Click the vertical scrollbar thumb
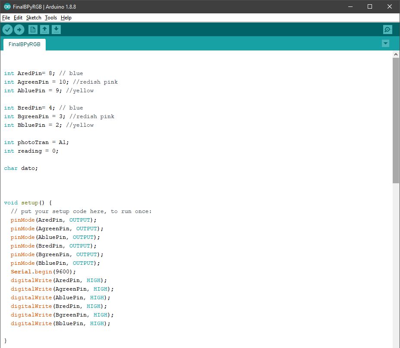400x348 pixels. [x=396, y=120]
